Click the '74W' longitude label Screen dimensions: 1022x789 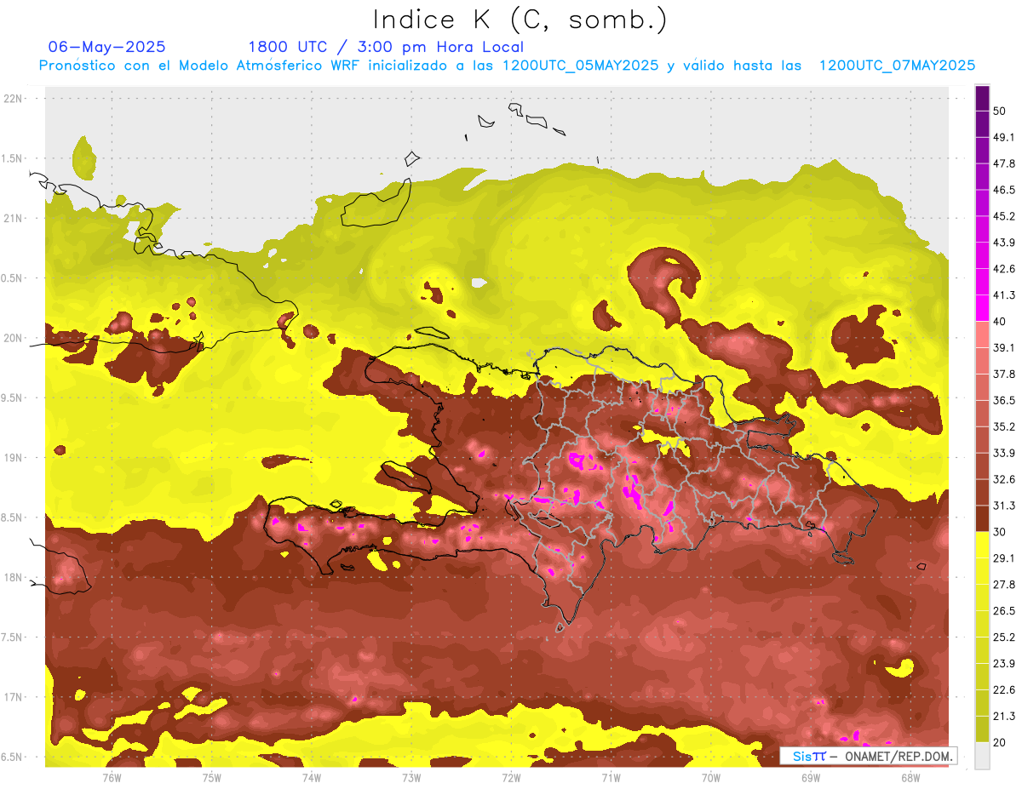click(312, 777)
